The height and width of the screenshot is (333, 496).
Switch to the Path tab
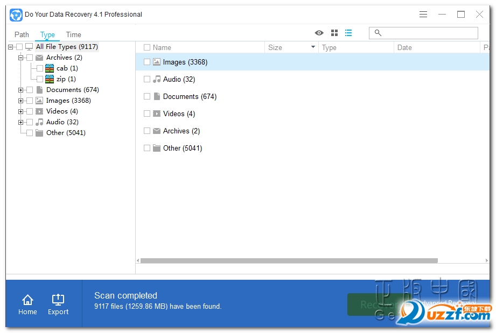click(x=22, y=34)
